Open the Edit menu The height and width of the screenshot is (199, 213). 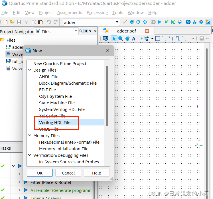tap(17, 13)
